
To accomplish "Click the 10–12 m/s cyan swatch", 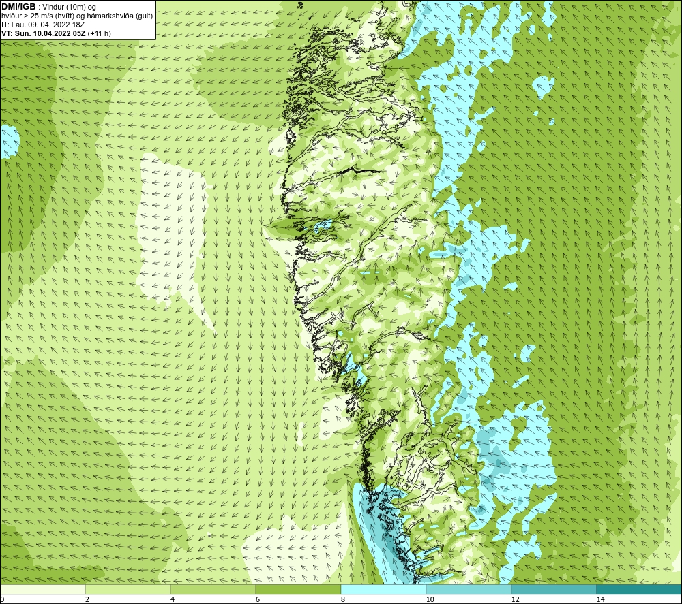I will point(469,589).
